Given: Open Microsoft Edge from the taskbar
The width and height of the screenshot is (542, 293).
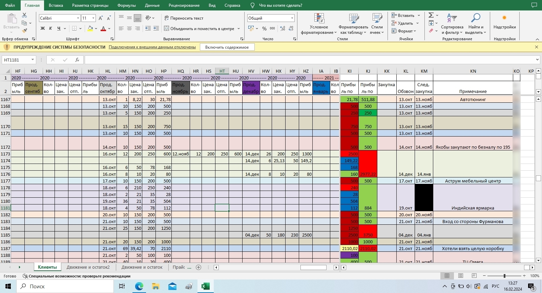Looking at the screenshot, I should 139,286.
